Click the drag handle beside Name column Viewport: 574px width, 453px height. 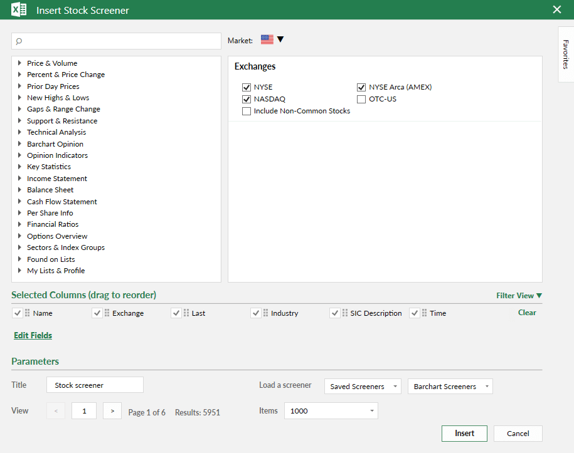[28, 313]
